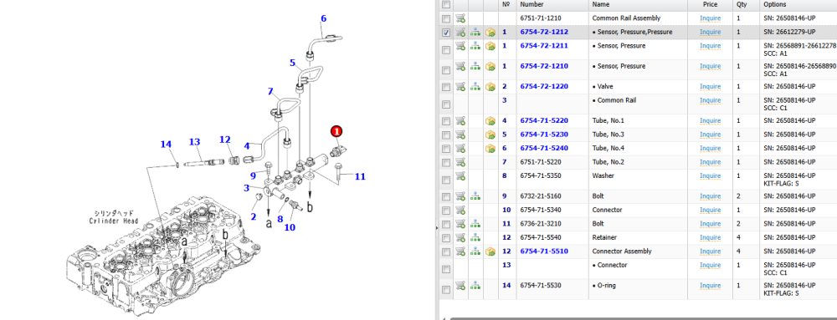Check the O-ring row checkbox

(x=446, y=289)
